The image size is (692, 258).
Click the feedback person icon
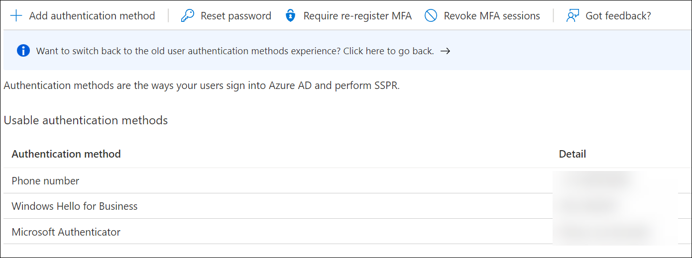click(x=573, y=16)
